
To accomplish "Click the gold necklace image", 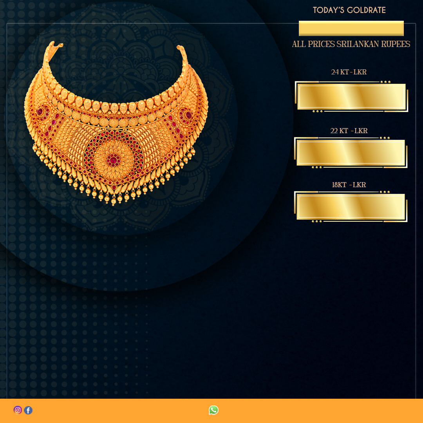I will 116,123.
